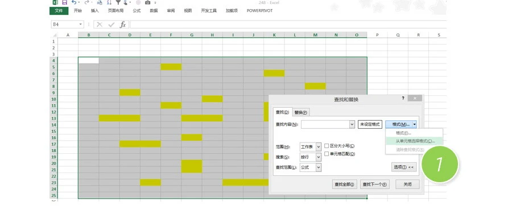Select the 替换(P) tab in the dialog
This screenshot has width=512, height=206.
[301, 112]
